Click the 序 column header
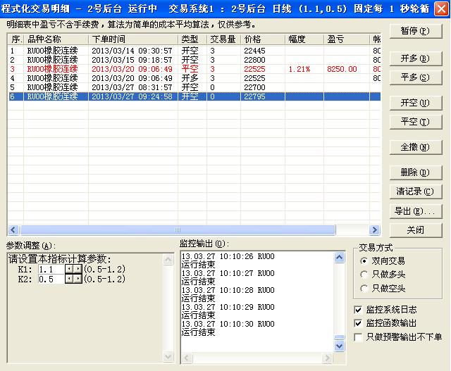 (16, 39)
